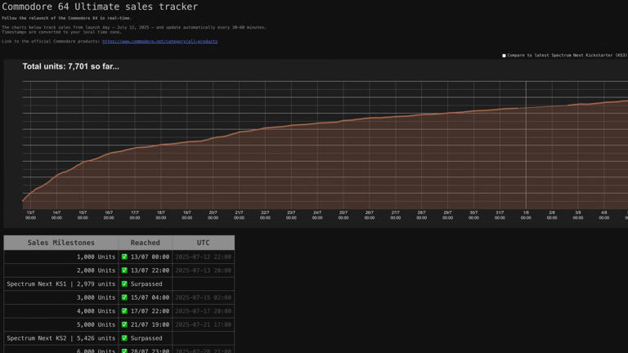
Task: Click the UTC column header
Action: coord(203,243)
